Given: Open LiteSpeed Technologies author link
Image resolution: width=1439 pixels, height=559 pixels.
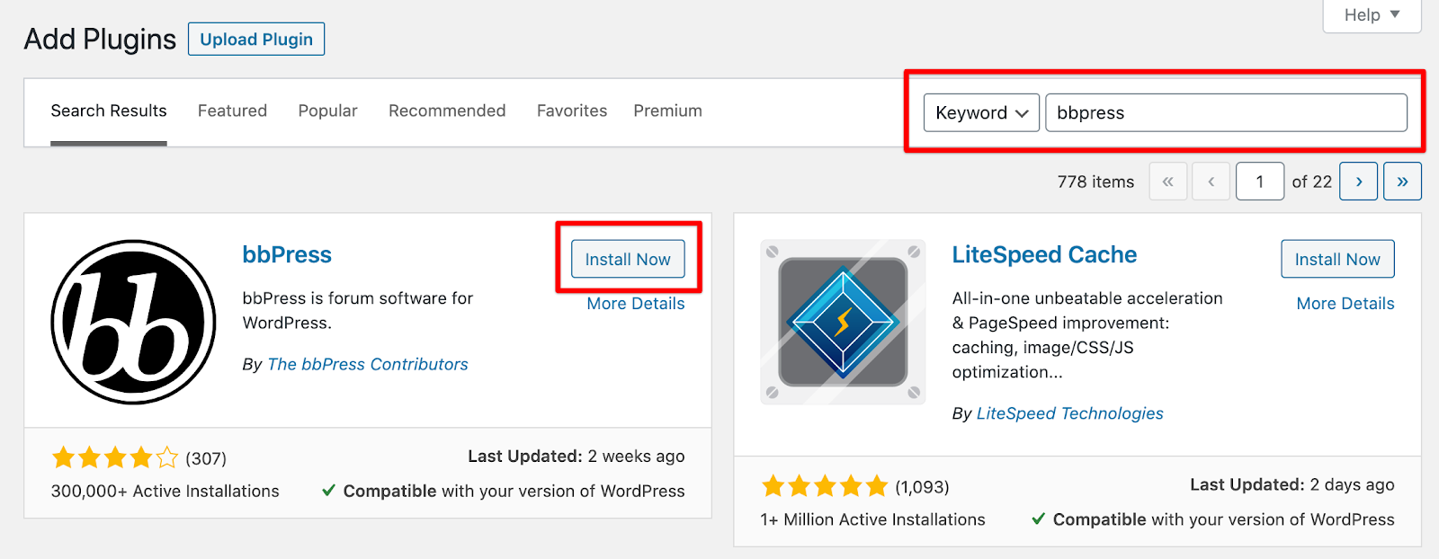Looking at the screenshot, I should (1069, 413).
